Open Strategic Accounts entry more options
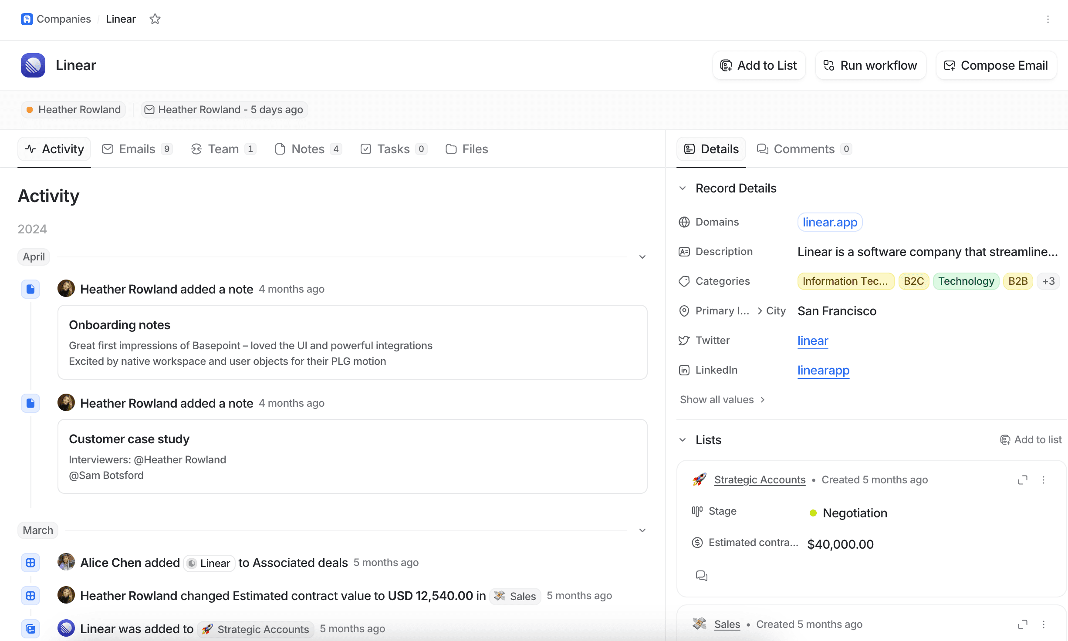Screen dimensions: 1068x641 tap(1044, 480)
